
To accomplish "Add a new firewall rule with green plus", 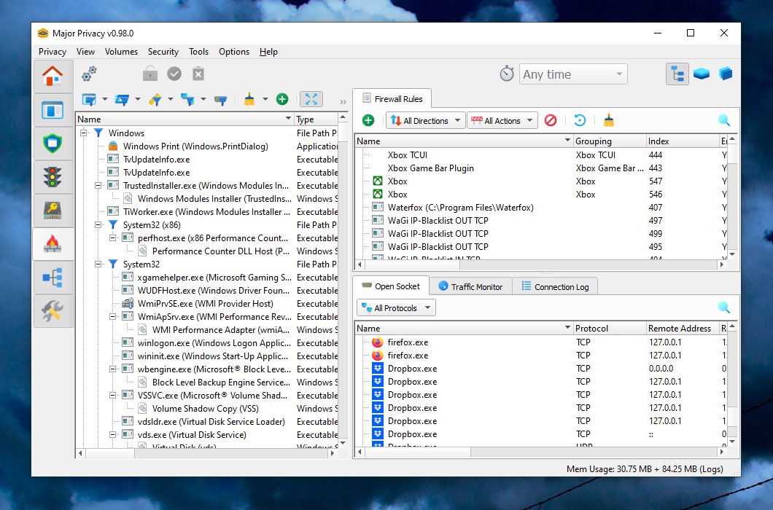I will [x=368, y=120].
